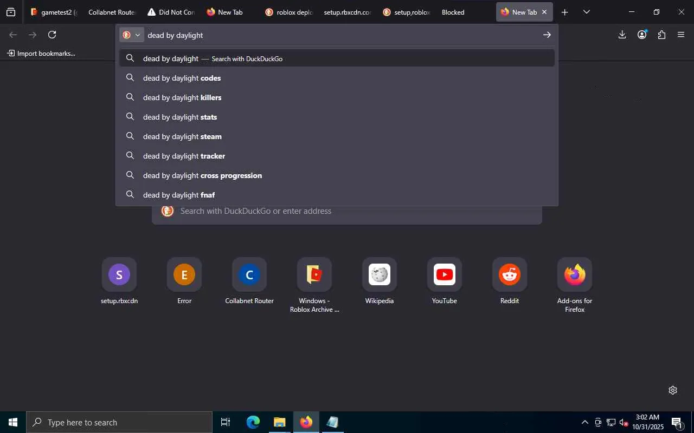Focus the address bar text field
This screenshot has height=433, width=694.
[342, 35]
